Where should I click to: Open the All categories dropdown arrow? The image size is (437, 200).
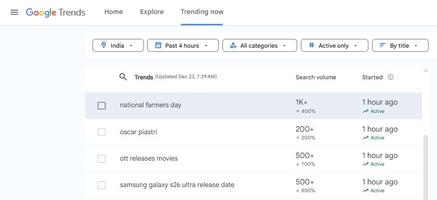coord(284,46)
